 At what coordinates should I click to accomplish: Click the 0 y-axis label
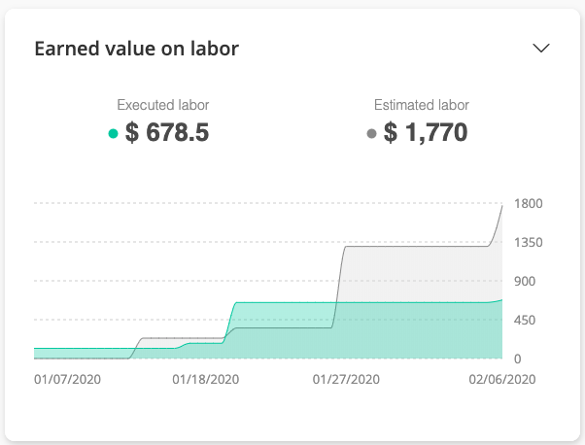(518, 359)
